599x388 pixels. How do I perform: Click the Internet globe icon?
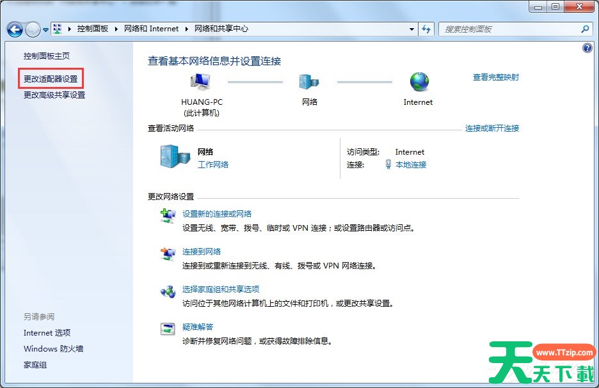(x=419, y=82)
